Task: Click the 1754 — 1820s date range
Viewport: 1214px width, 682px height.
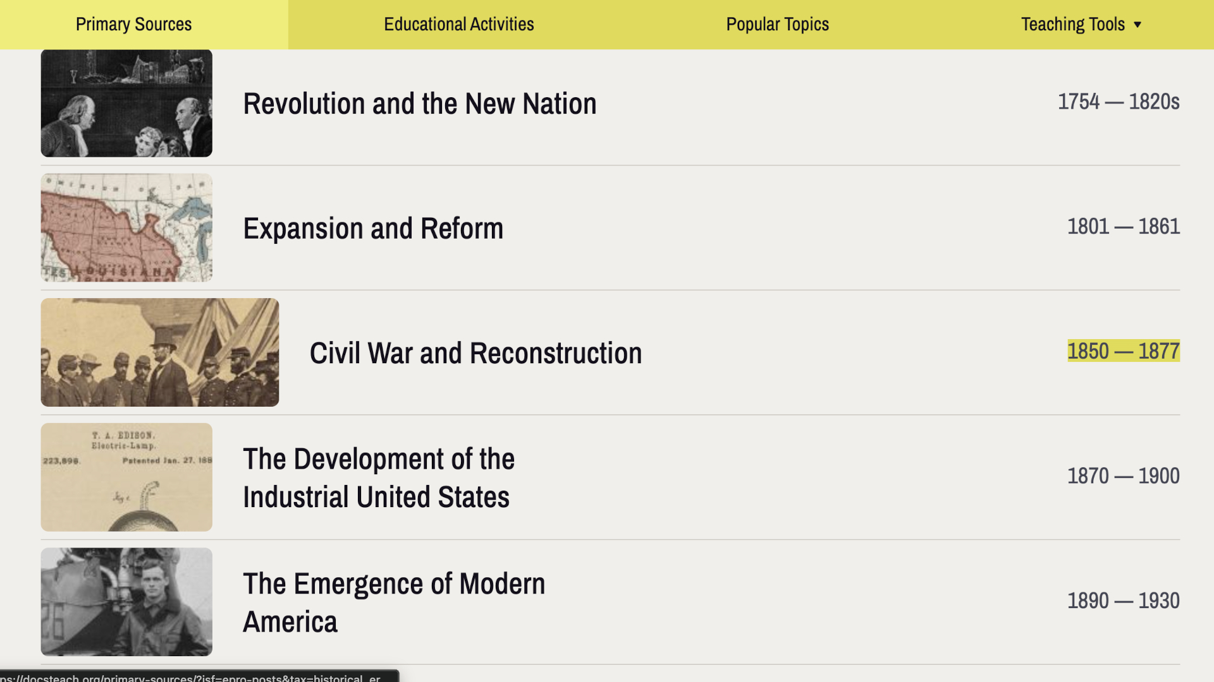Action: [1119, 102]
